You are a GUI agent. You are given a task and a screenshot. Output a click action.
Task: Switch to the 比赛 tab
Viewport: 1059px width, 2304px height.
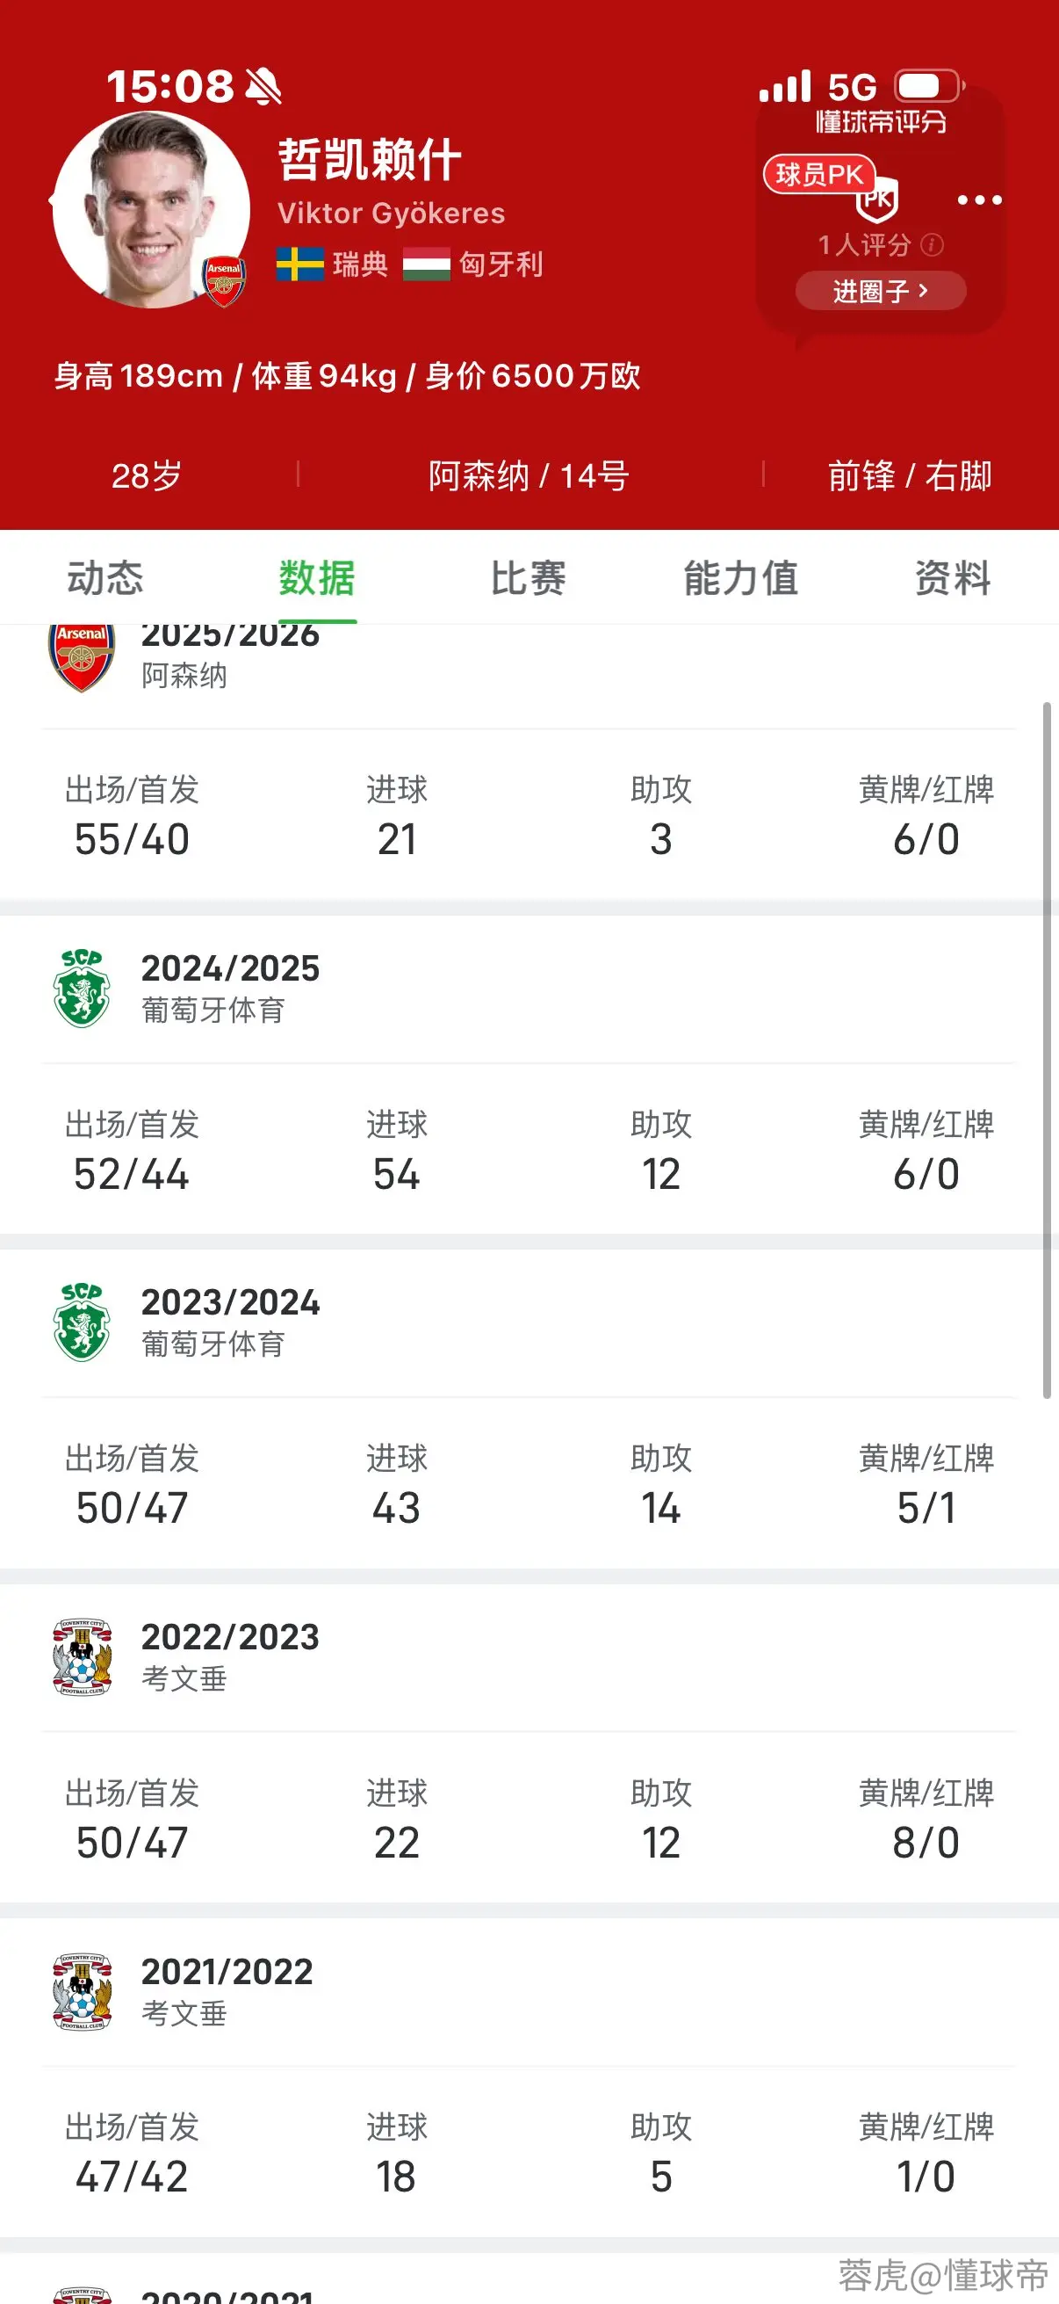(x=528, y=578)
